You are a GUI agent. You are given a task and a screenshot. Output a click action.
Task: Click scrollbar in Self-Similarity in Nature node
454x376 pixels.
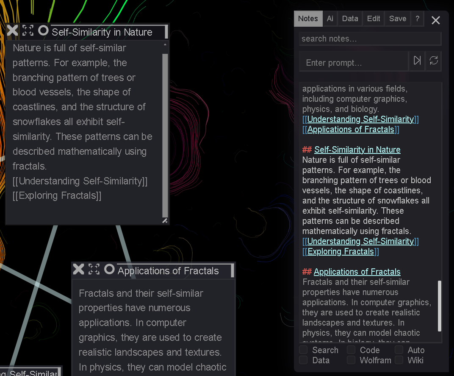coord(165,135)
